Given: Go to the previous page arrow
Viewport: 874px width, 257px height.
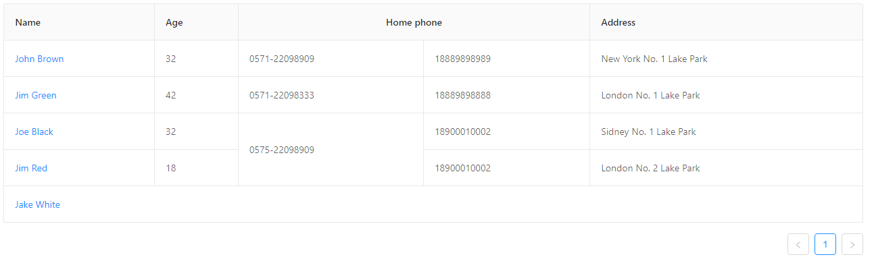Looking at the screenshot, I should [x=798, y=244].
